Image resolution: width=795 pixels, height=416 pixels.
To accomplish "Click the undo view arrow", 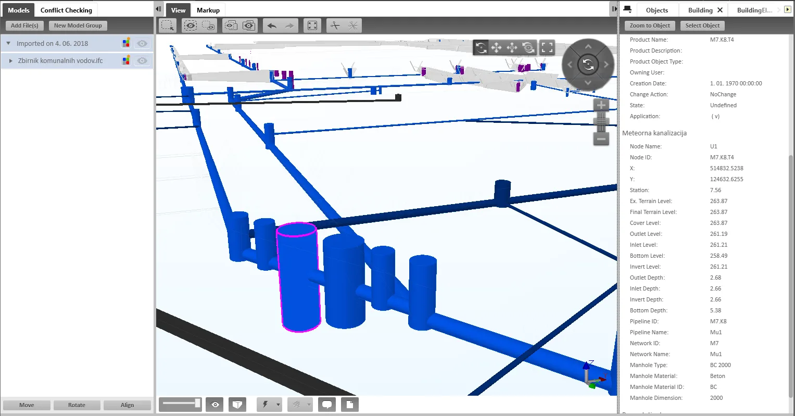I will point(272,26).
